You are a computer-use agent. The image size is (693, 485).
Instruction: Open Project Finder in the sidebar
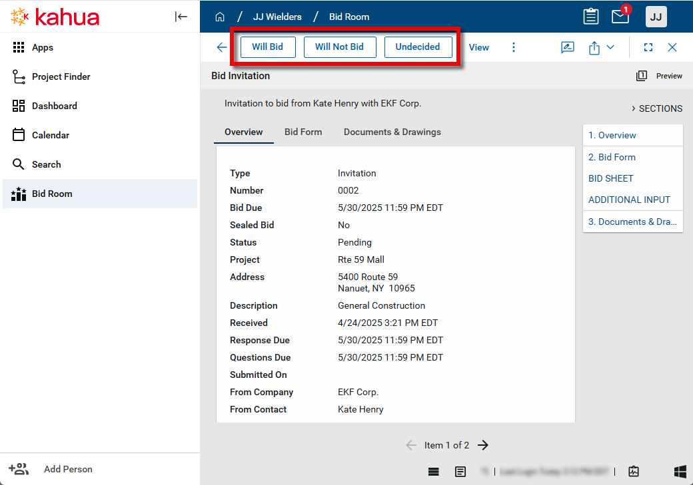click(x=61, y=77)
